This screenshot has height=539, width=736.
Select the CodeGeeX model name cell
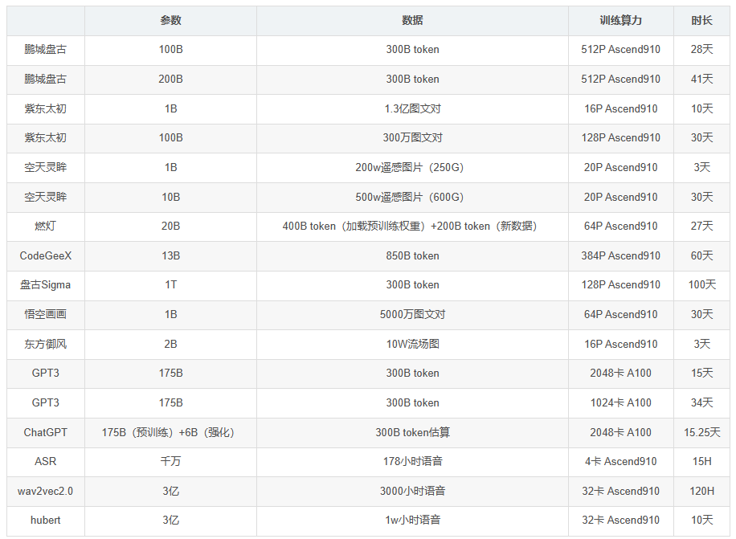coord(46,255)
